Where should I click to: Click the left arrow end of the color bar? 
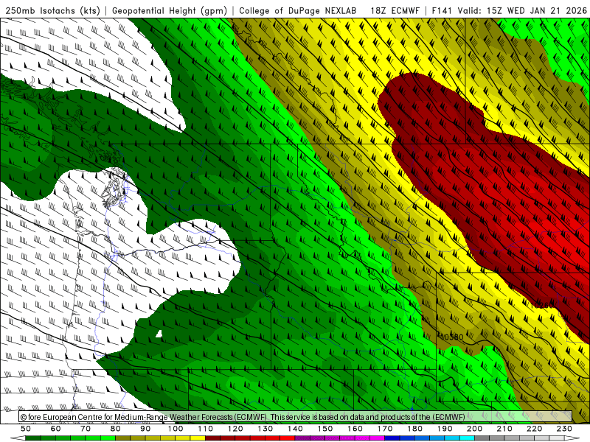[x=18, y=438]
